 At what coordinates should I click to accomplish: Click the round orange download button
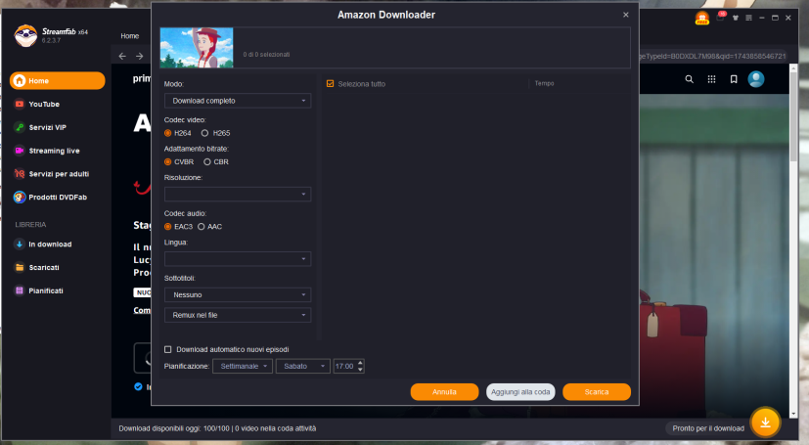click(x=765, y=423)
